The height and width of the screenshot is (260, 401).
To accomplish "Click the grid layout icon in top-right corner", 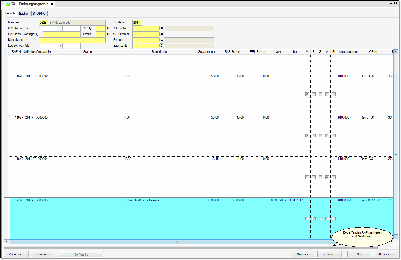I will (396, 3).
